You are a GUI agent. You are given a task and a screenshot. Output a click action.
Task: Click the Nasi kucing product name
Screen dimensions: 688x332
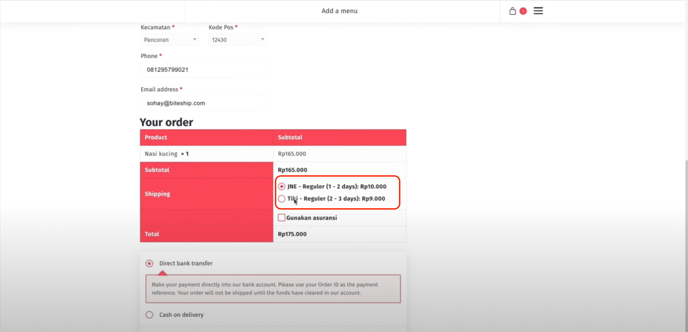pos(161,154)
